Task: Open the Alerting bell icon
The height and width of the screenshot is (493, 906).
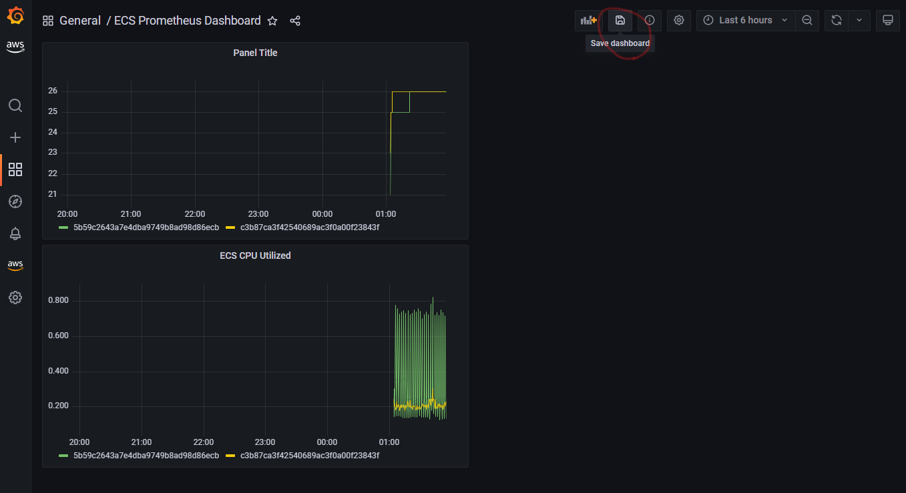Action: [x=15, y=233]
